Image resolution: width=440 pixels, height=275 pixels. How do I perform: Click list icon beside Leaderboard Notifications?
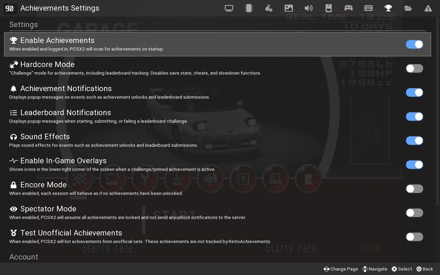point(13,113)
